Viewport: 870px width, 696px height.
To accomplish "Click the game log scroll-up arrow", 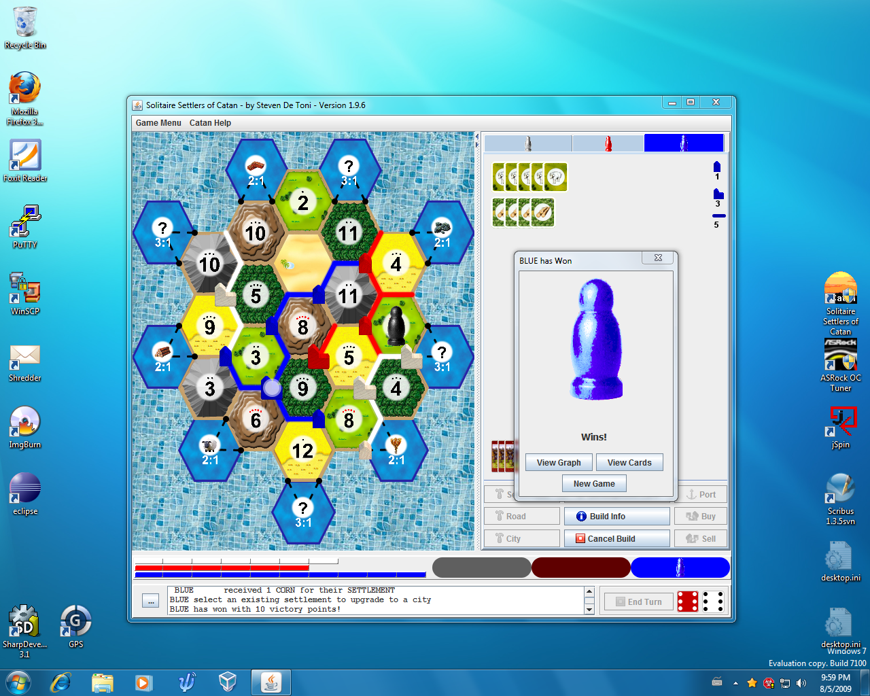I will coord(589,591).
